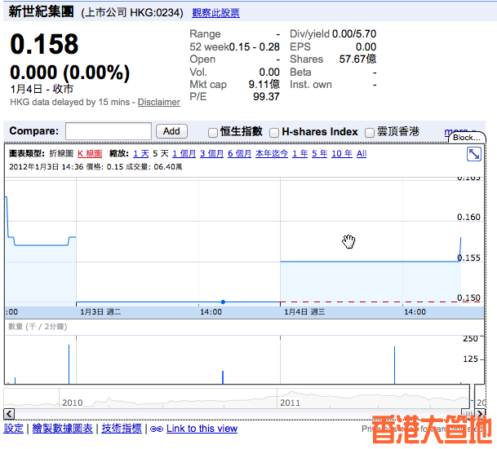
Task: Click the blue data point on price line
Action: 223,302
